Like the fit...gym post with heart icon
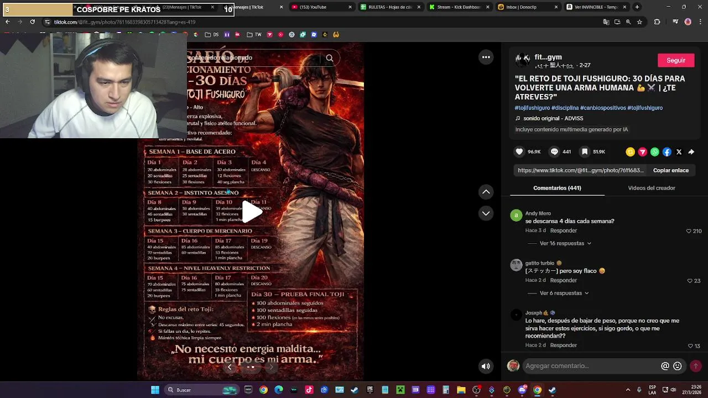This screenshot has width=708, height=398. coord(519,151)
